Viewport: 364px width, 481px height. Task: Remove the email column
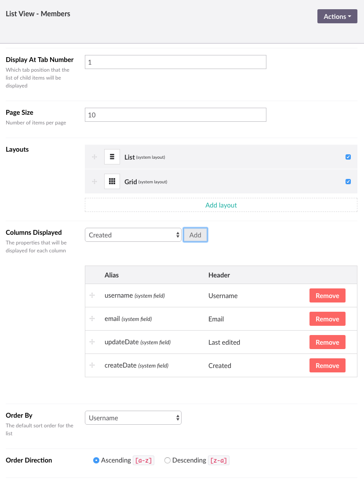click(327, 319)
